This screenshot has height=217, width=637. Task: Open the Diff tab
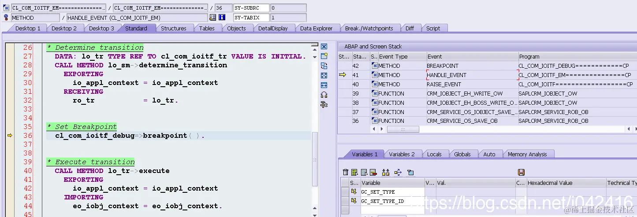pos(410,28)
